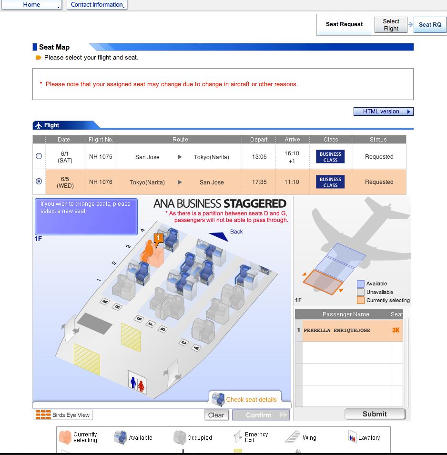
Task: Click column label C on the seat map
Action: pos(184,343)
